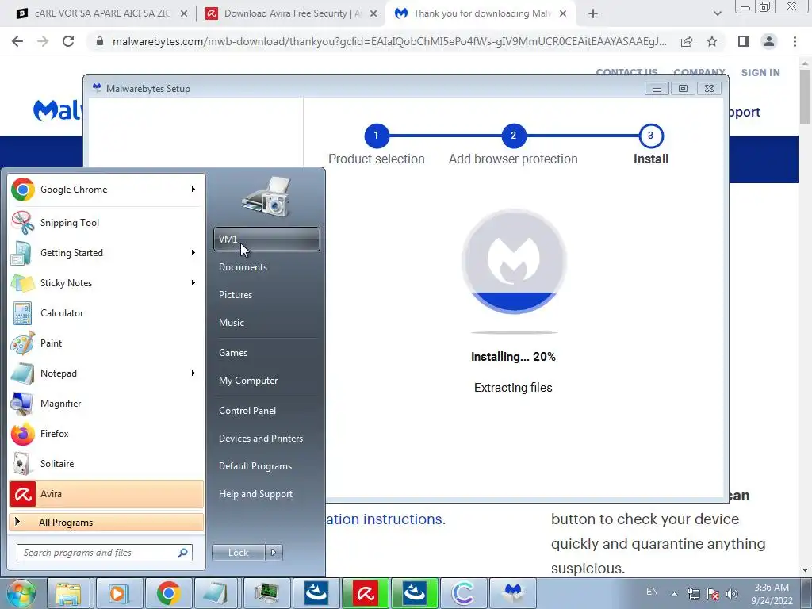Open shutdown options arrow next to Lock
812x609 pixels.
click(x=274, y=553)
